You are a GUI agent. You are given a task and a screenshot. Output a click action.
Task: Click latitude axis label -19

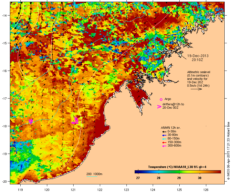coord(4,154)
